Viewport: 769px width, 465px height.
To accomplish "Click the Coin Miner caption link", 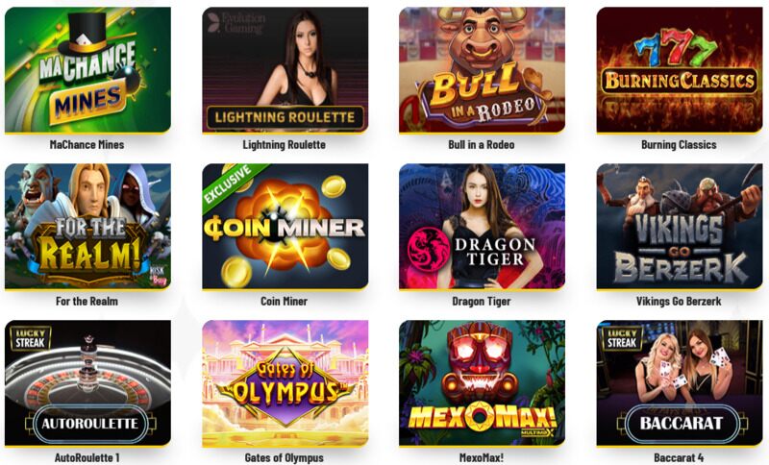I will point(284,302).
